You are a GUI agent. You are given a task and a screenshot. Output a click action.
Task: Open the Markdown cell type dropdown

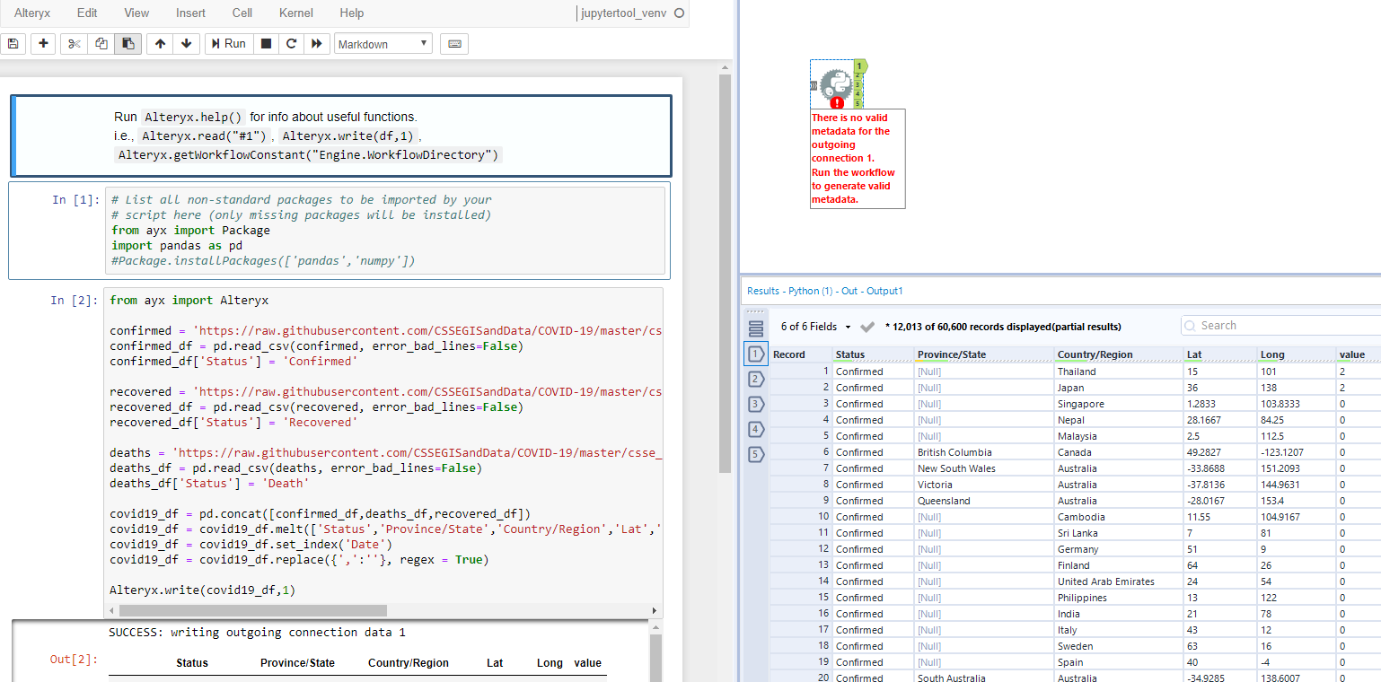383,44
